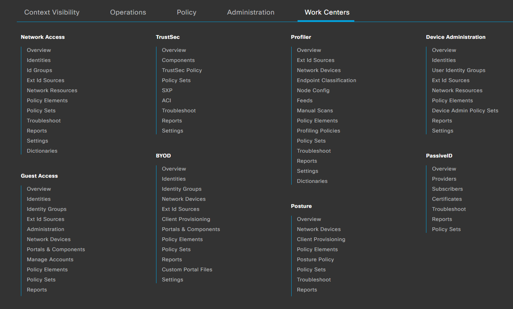513x309 pixels.
Task: Open BYOD Policy Elements
Action: coord(183,239)
